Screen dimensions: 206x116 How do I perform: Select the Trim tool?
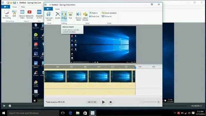70,15
